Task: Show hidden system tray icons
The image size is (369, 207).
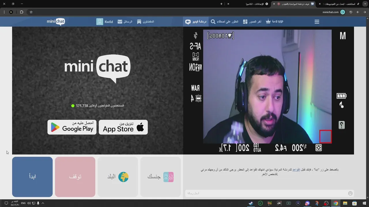Action: click(x=43, y=203)
